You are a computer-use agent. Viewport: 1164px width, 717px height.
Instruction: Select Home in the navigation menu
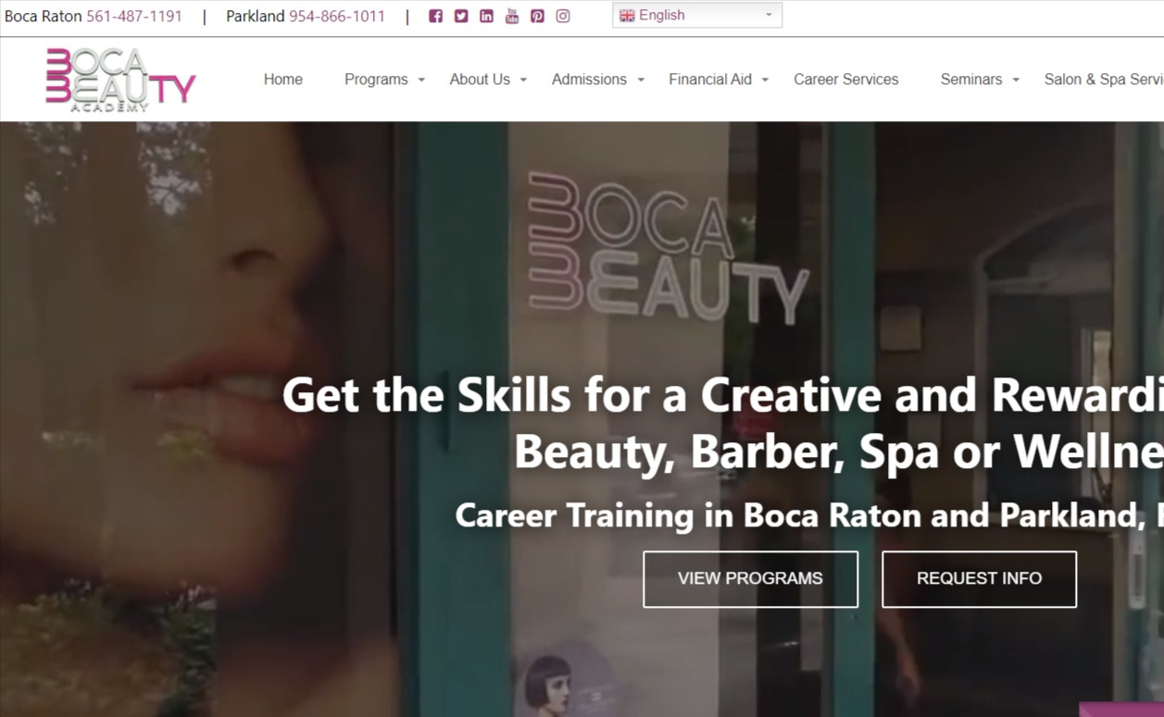282,80
